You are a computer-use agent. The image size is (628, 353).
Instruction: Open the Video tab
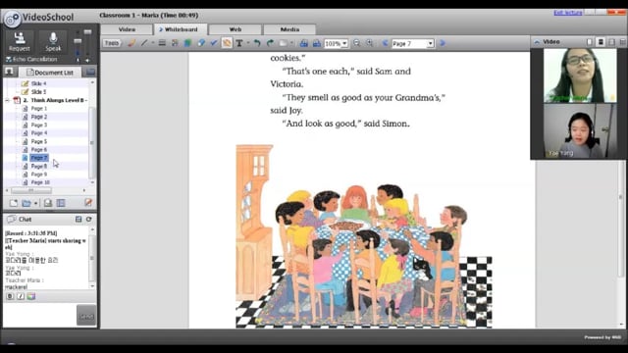[127, 29]
